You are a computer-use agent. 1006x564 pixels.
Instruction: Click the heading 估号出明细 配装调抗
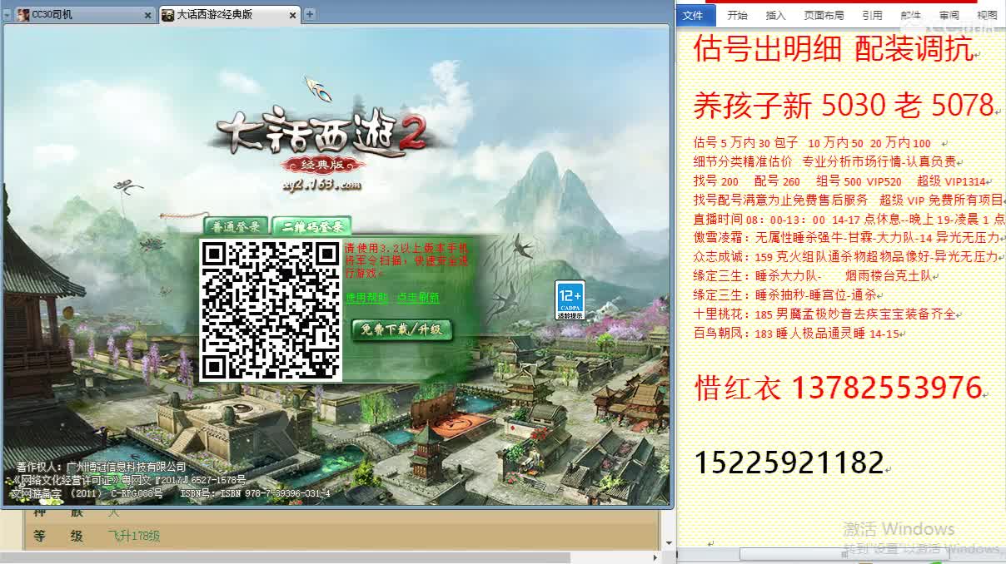[x=833, y=49]
